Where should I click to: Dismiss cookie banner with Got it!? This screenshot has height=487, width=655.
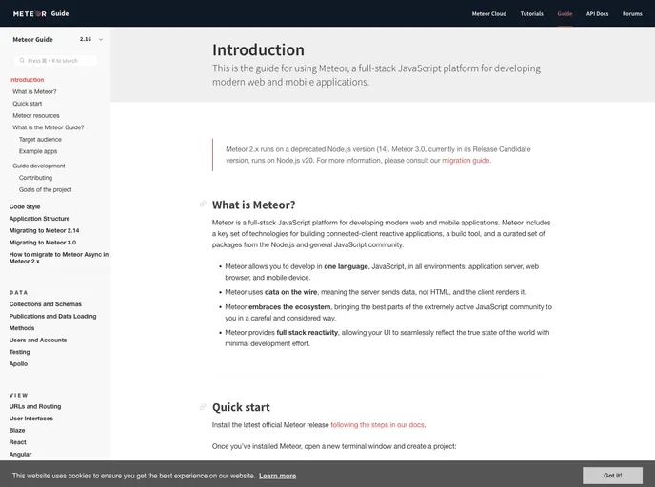point(612,476)
